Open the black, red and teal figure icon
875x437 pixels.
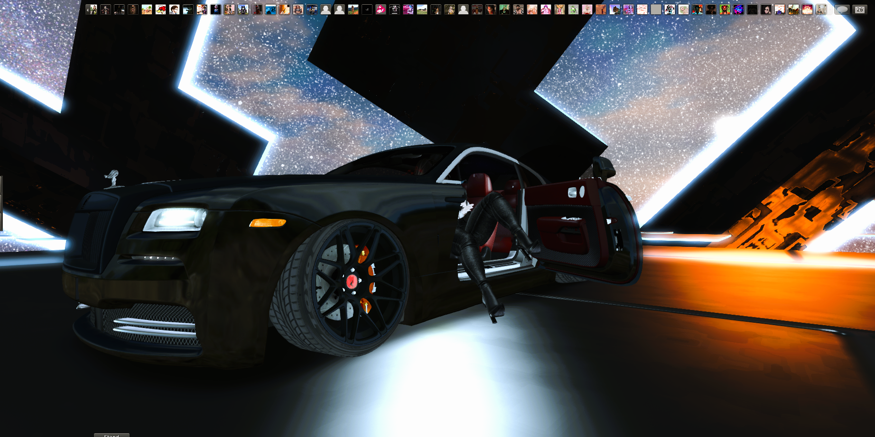click(x=670, y=9)
